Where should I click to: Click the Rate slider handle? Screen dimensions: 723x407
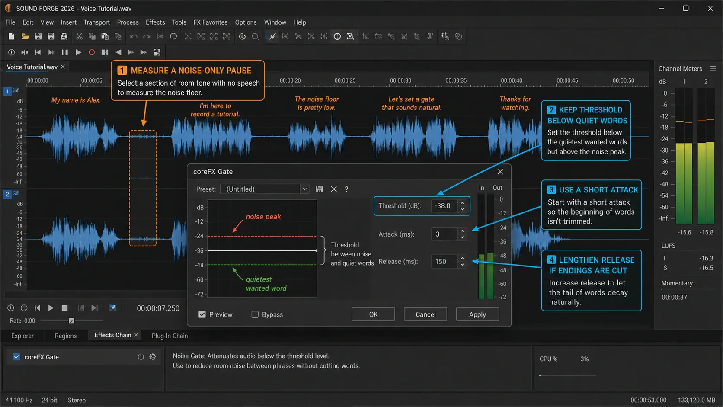71,320
